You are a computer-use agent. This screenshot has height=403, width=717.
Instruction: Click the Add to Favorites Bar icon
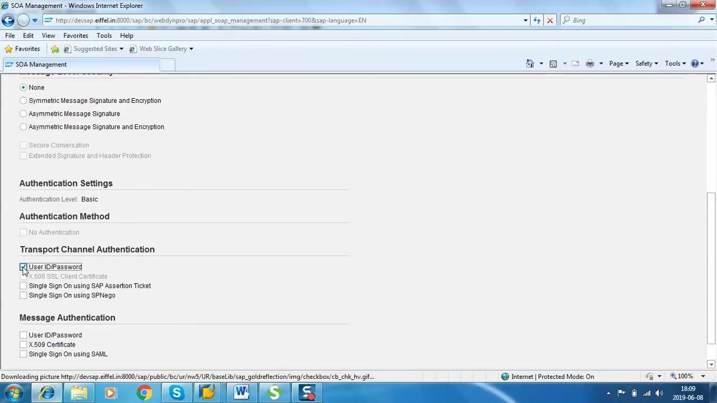55,49
